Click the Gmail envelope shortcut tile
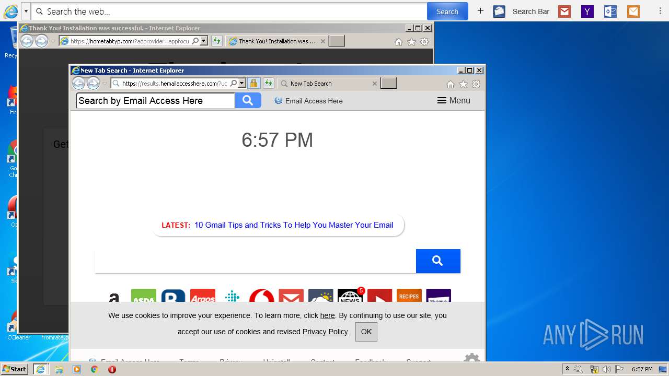This screenshot has height=376, width=669. click(291, 296)
